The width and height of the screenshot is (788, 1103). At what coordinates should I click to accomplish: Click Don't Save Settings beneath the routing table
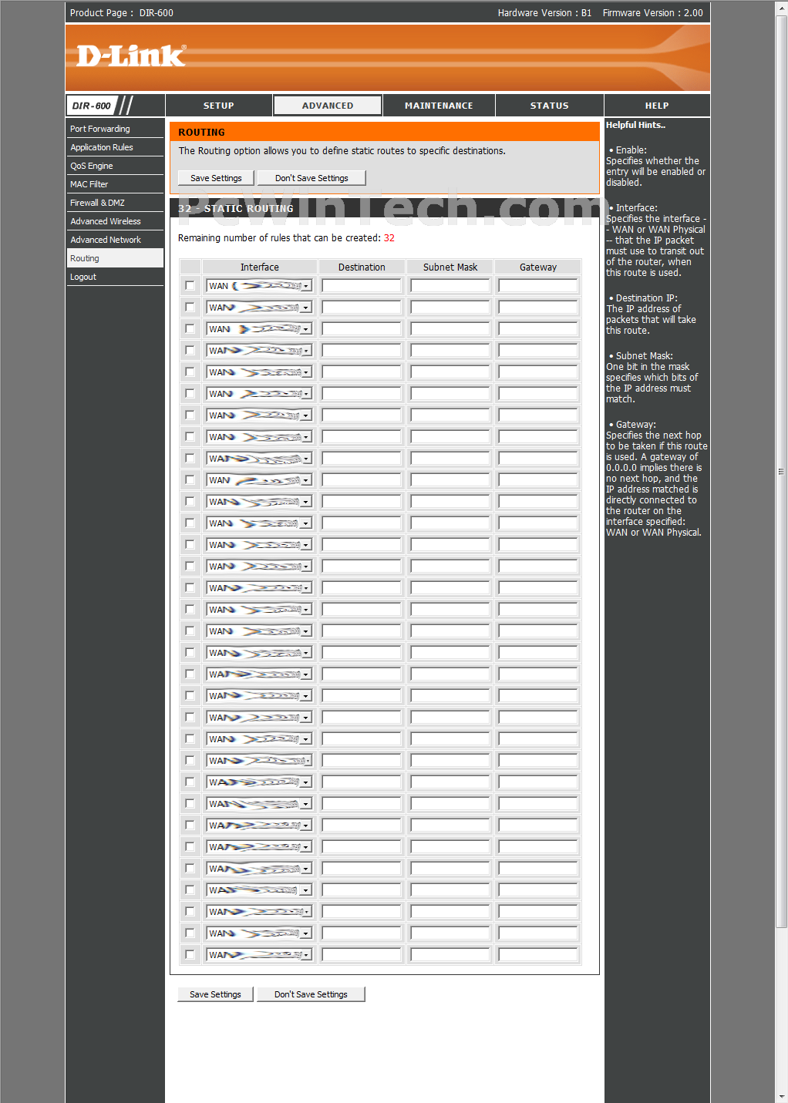tap(311, 994)
